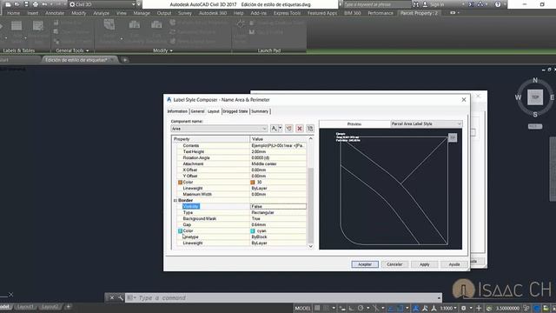Toggle ortho mode in status bar
This screenshot has width=556, height=313.
[x=351, y=308]
